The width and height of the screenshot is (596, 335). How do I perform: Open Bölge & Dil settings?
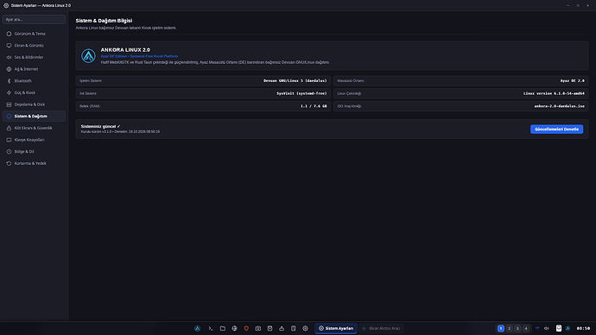click(x=34, y=152)
